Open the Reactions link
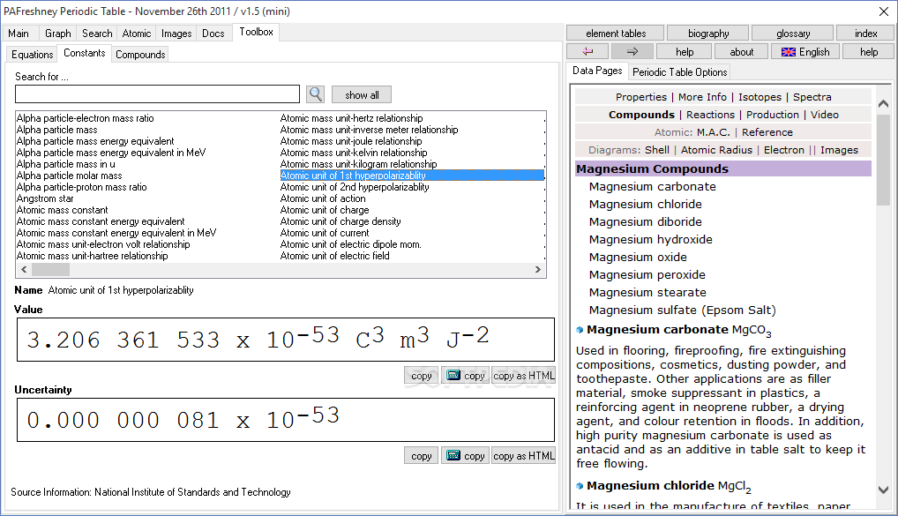Viewport: 898px width, 516px height. click(x=710, y=115)
